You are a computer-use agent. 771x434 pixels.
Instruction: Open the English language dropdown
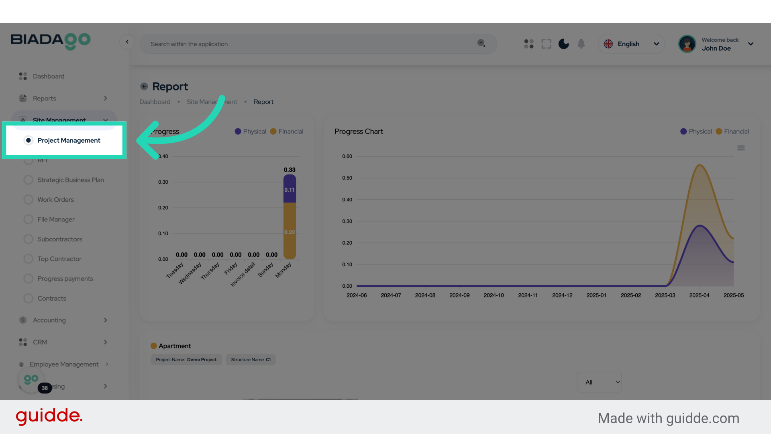[631, 44]
